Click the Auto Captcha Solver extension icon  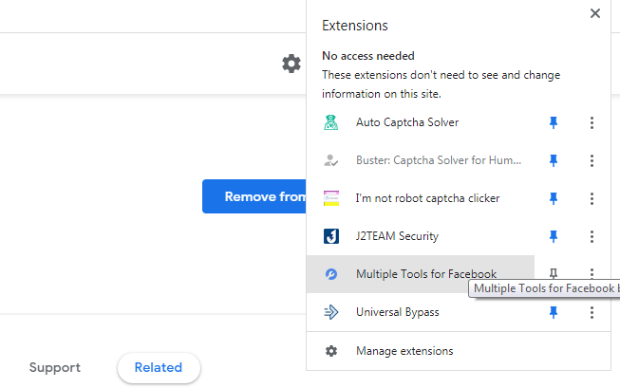[331, 122]
